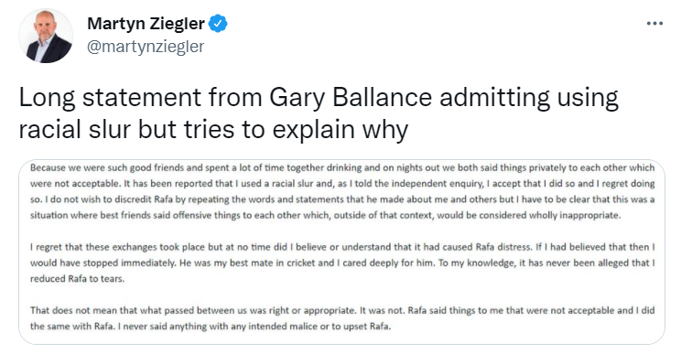Image resolution: width=681 pixels, height=354 pixels.
Task: Click the tweet headline text about Gary Ballance
Action: 319,113
